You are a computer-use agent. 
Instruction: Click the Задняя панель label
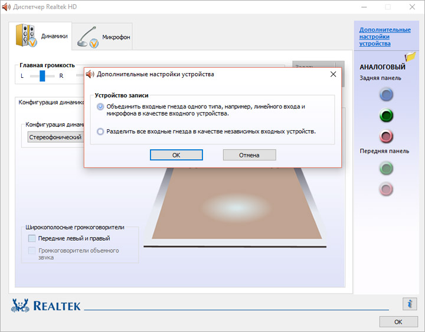(380, 78)
